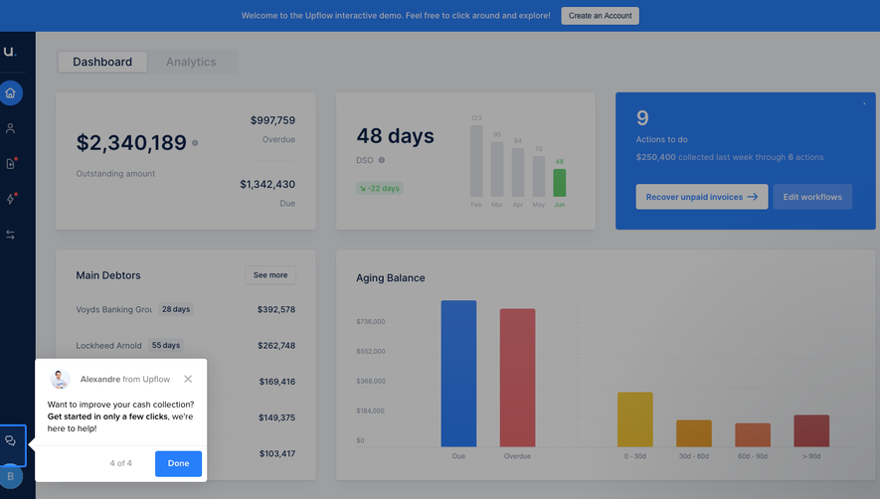Click the small dot menu on actions card

pyautogui.click(x=864, y=103)
